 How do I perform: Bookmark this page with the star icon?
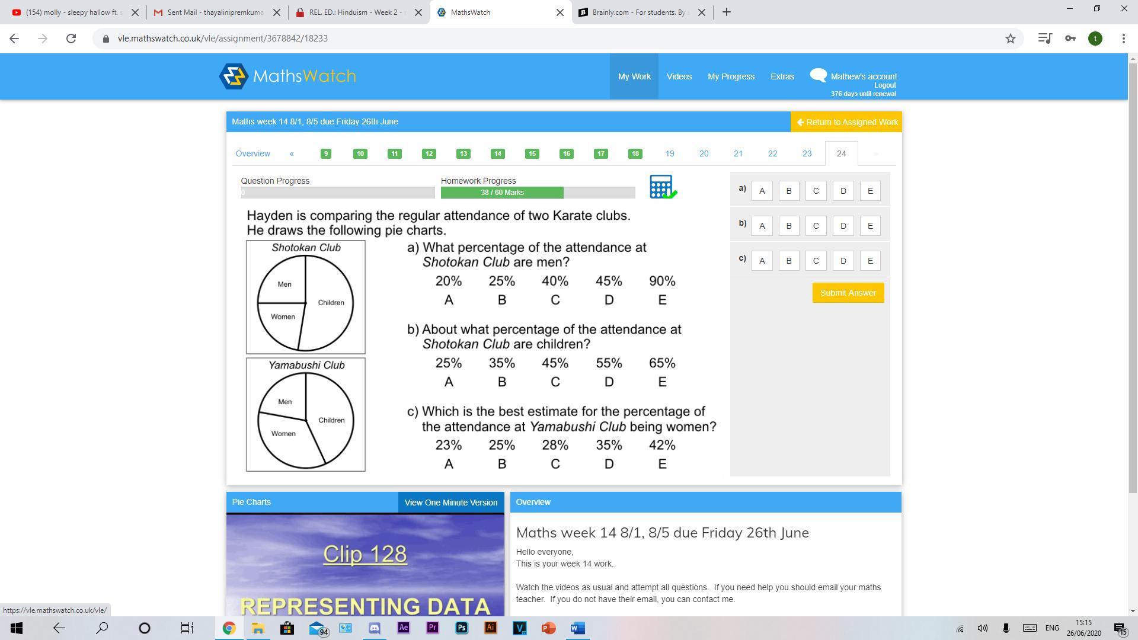coord(1011,39)
